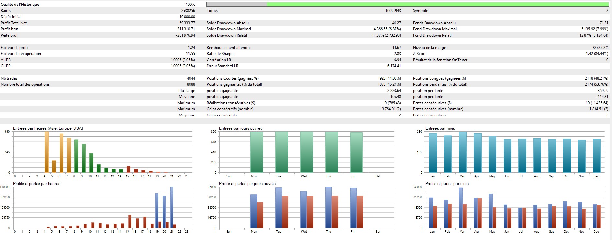Viewport: 612px width, 240px height.
Task: Select largest losing position value -359.29
Action: point(602,91)
